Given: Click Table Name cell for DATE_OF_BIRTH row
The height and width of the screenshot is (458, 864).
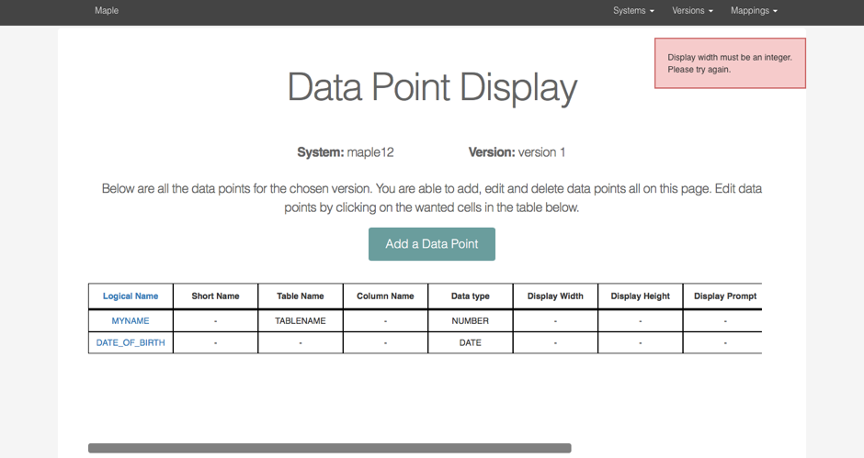Looking at the screenshot, I should [x=301, y=342].
